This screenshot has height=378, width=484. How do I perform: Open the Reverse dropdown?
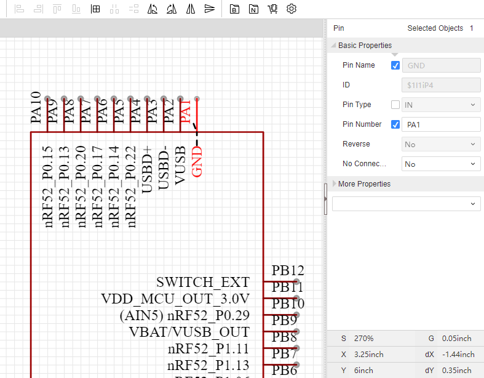click(x=441, y=144)
